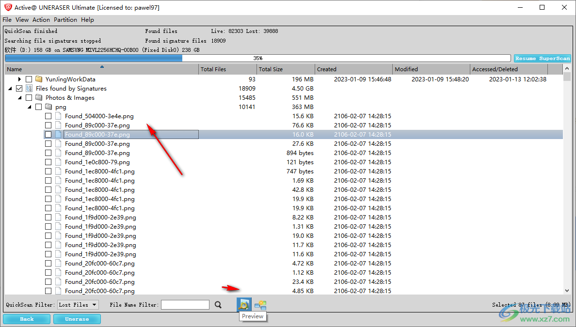Click the Files found by Signatures list icon
576x327 pixels.
pyautogui.click(x=29, y=89)
